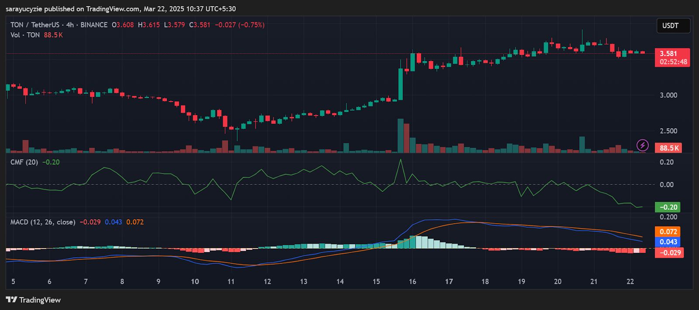
Task: Click the green -0.20 CMF value label
Action: [668, 207]
